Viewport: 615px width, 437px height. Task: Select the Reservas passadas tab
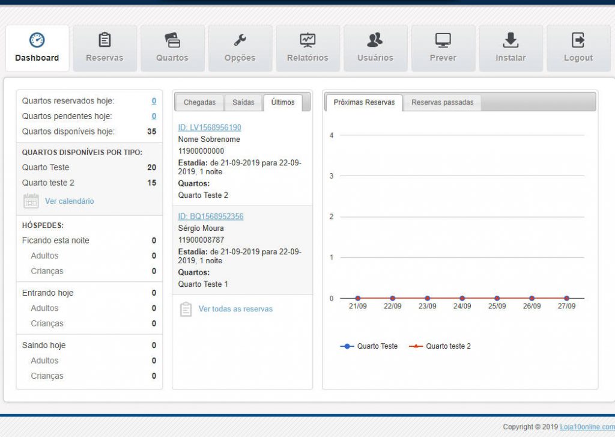click(442, 103)
